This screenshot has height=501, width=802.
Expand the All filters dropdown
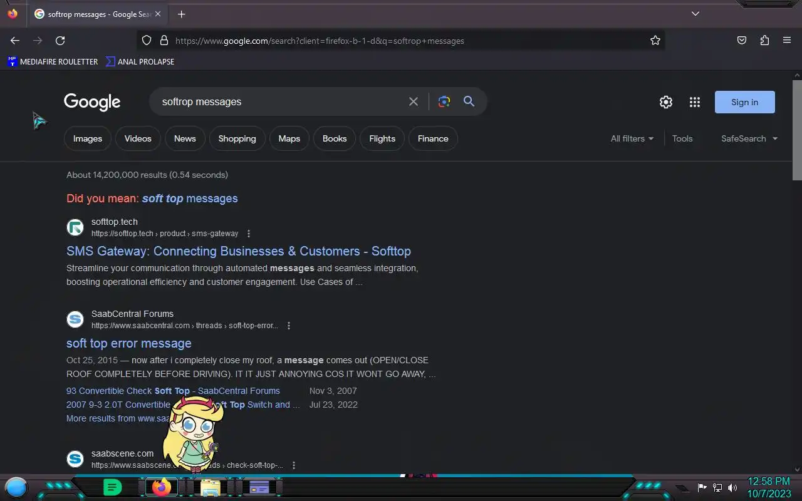coord(632,138)
